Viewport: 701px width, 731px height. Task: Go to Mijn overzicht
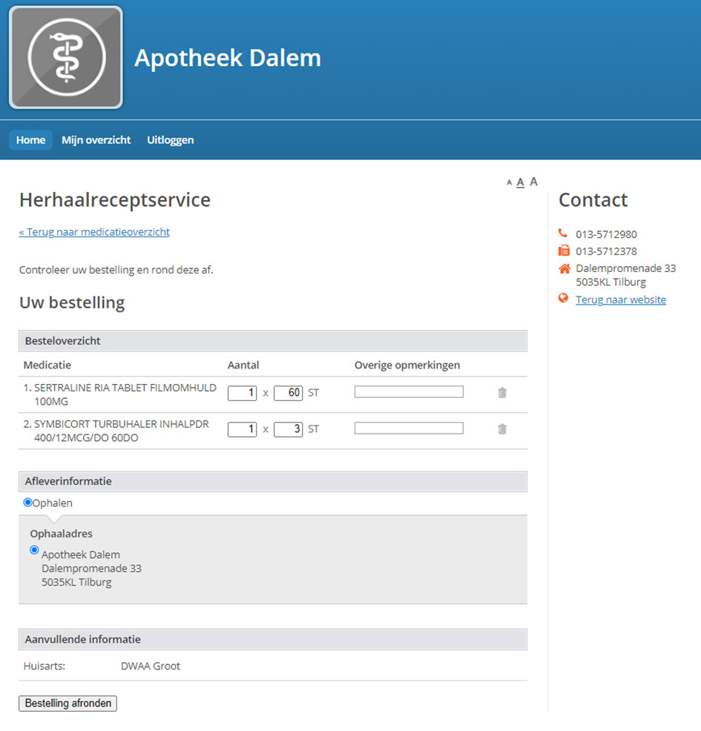coord(96,140)
